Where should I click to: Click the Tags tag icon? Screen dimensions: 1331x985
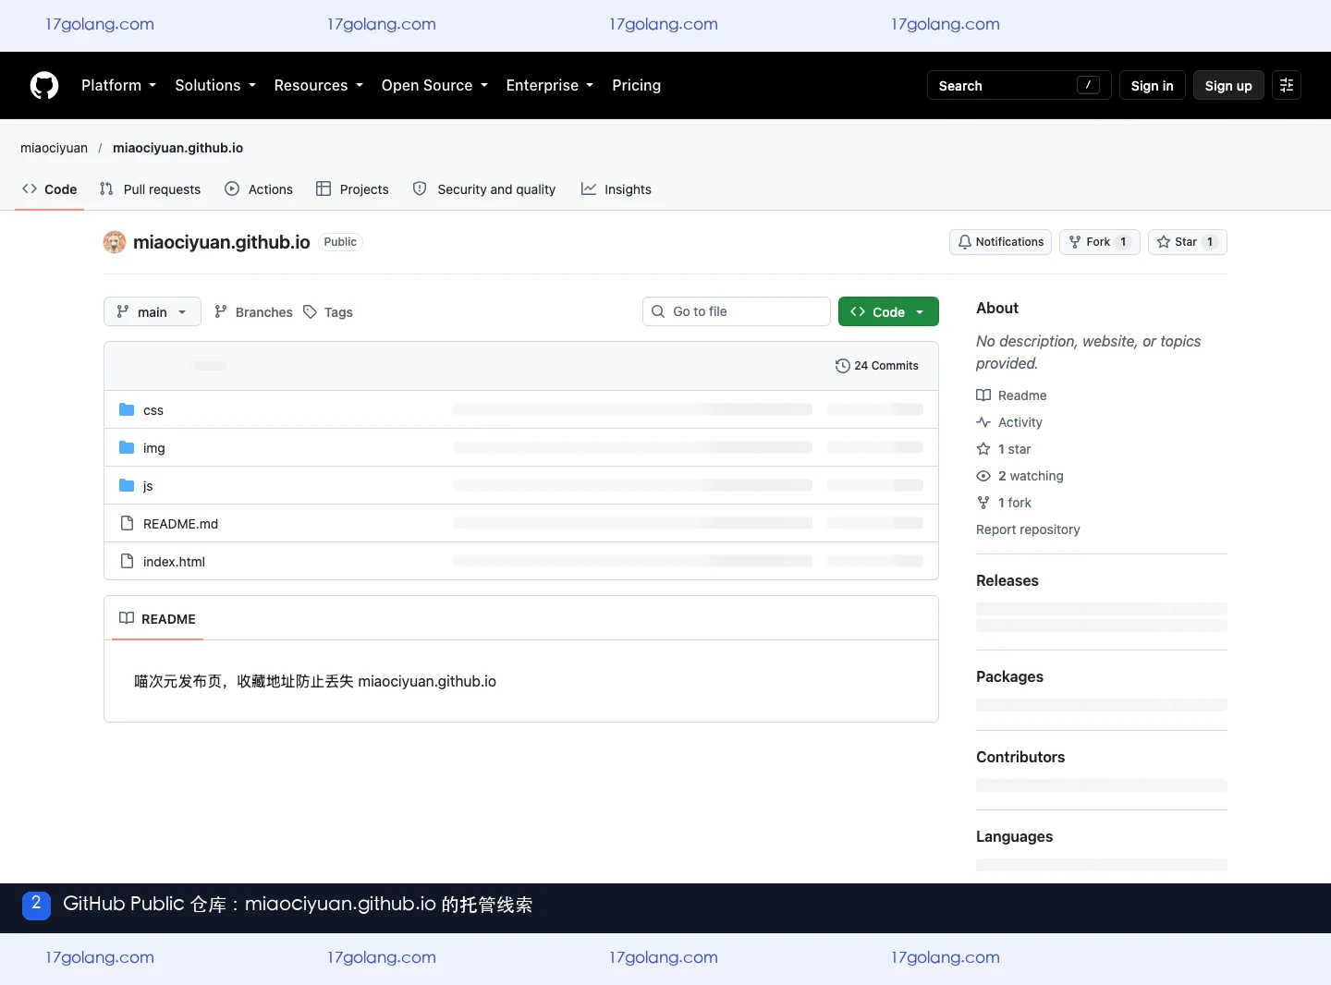tap(311, 312)
